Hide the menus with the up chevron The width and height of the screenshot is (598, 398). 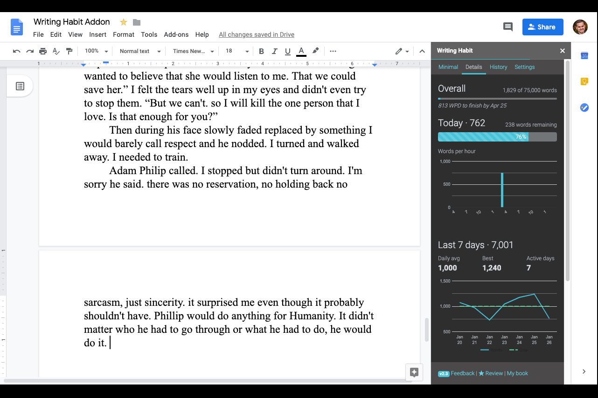click(422, 51)
